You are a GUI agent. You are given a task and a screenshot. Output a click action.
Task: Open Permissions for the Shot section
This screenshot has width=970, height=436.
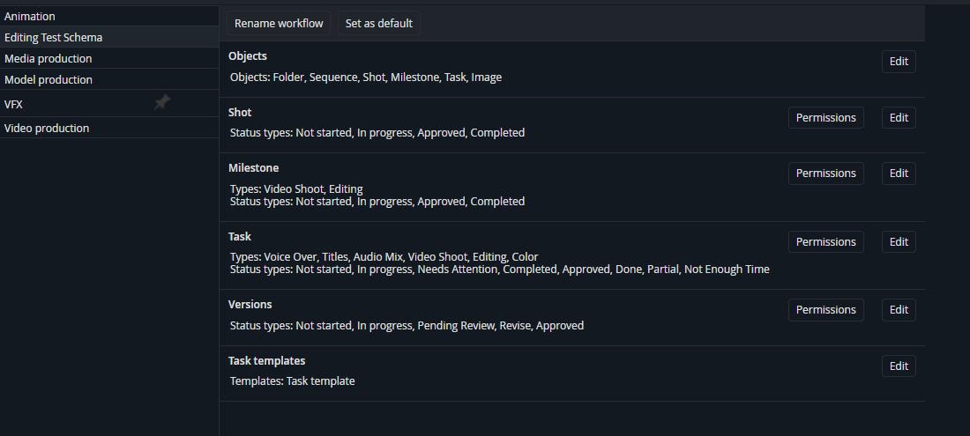[825, 118]
